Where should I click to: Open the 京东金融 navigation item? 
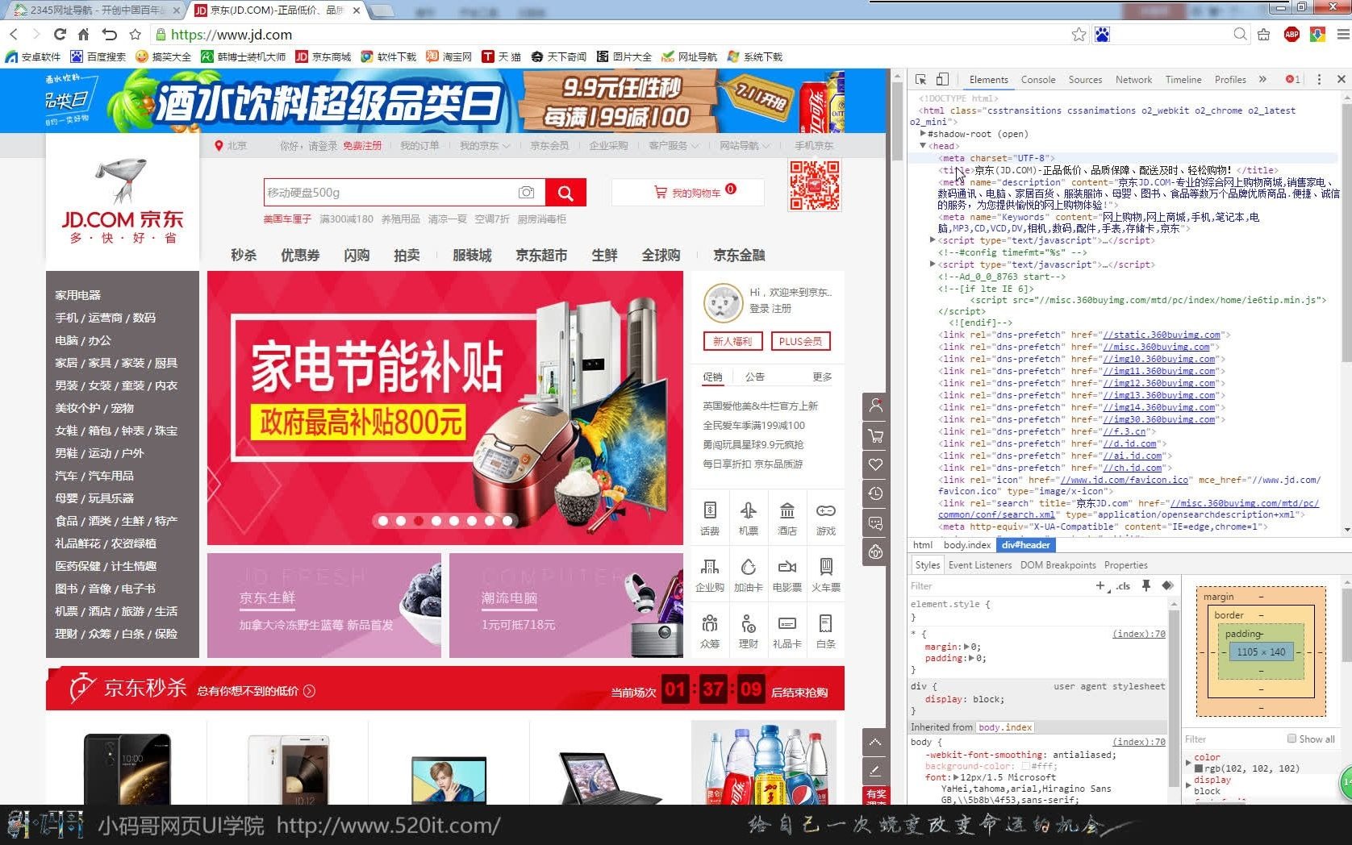click(x=739, y=255)
